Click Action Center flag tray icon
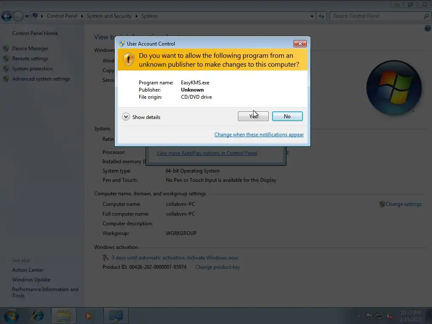This screenshot has width=432, height=324. (x=369, y=316)
